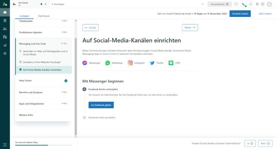Select Auf Social-Media-Kanälen einrichten step
Image resolution: width=277 pixels, height=149 pixels.
(x=44, y=70)
